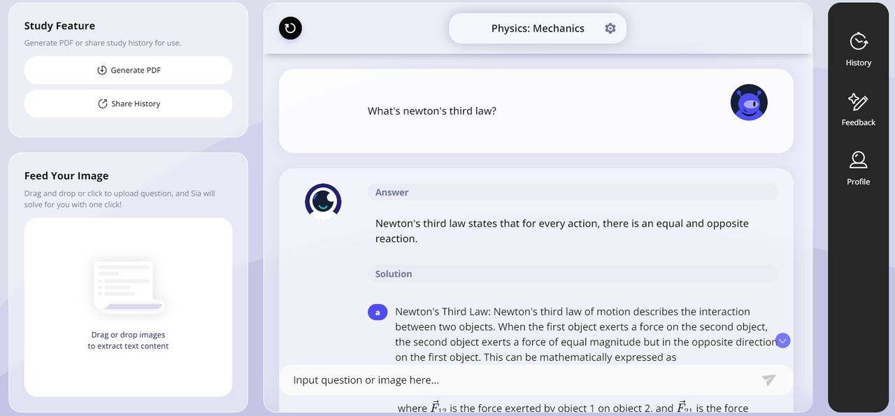Open Feedback in the right sidebar
Image resolution: width=895 pixels, height=416 pixels.
click(858, 109)
